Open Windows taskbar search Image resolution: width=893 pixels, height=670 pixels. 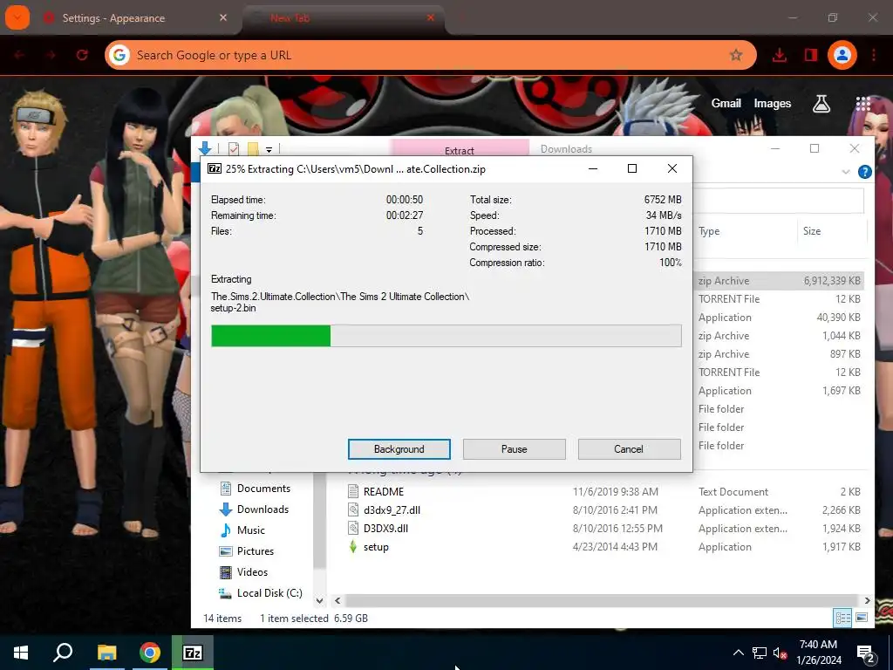coord(63,653)
